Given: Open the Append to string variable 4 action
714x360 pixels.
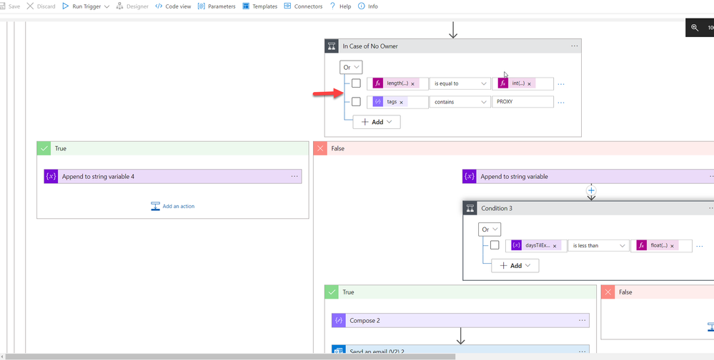Looking at the screenshot, I should [x=172, y=177].
